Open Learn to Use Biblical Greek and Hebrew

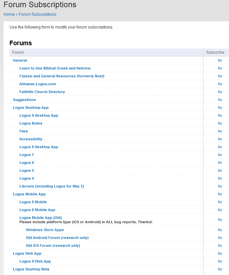pyautogui.click(x=55, y=68)
